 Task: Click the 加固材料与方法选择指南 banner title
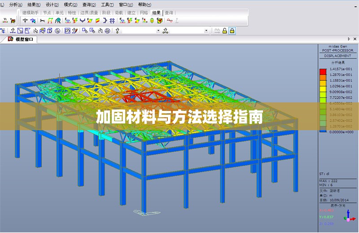(179, 117)
